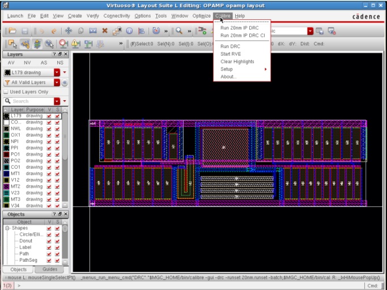Viewport: 387px width, 290px height.
Task: Click the blue back arrow beside All Valid Layers
Action: tap(65, 82)
